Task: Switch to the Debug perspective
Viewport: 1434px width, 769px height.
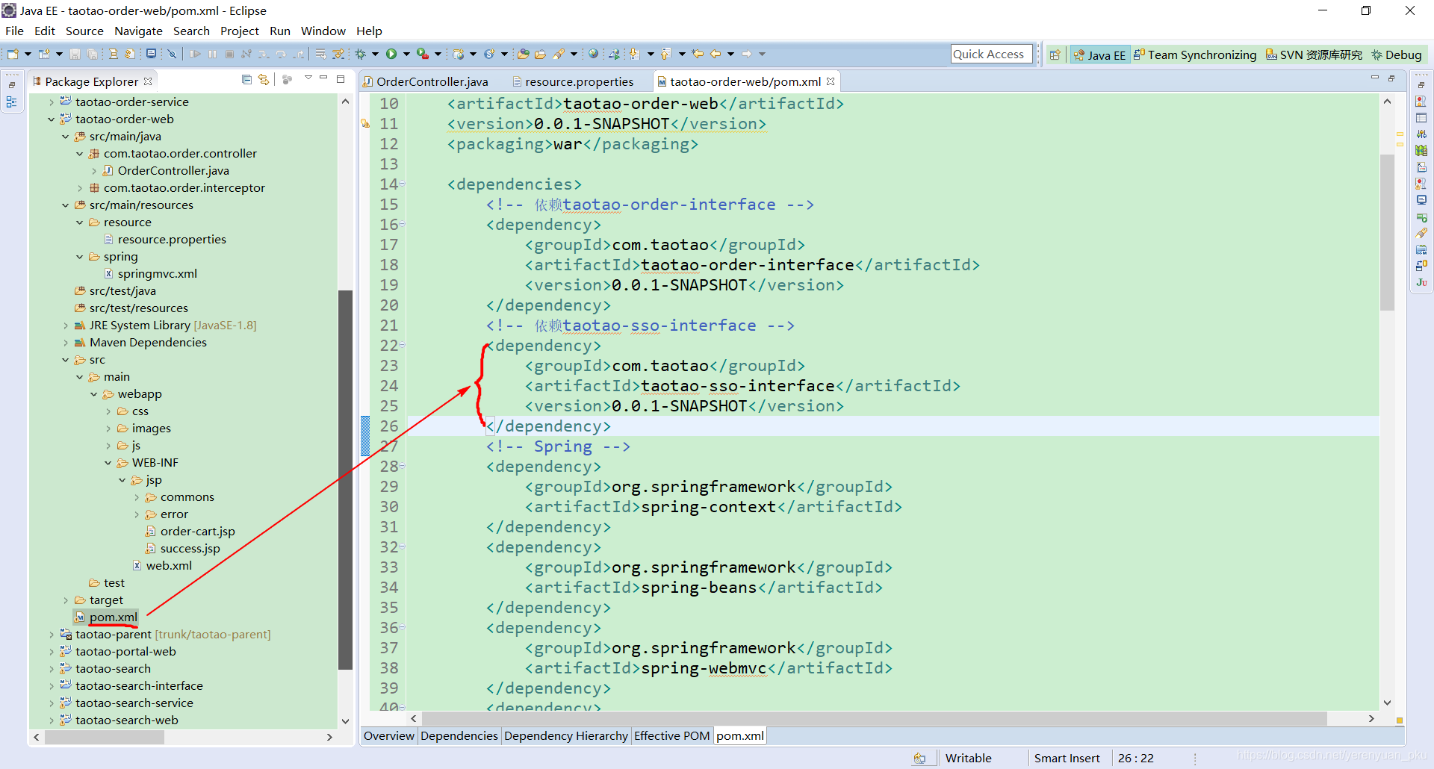Action: point(1397,55)
